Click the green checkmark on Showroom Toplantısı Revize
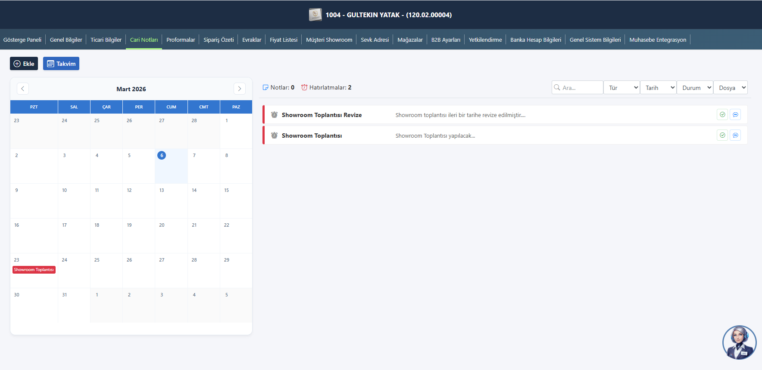The height and width of the screenshot is (370, 762). (722, 114)
